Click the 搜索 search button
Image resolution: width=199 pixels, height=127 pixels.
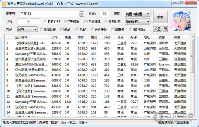coord(160,17)
